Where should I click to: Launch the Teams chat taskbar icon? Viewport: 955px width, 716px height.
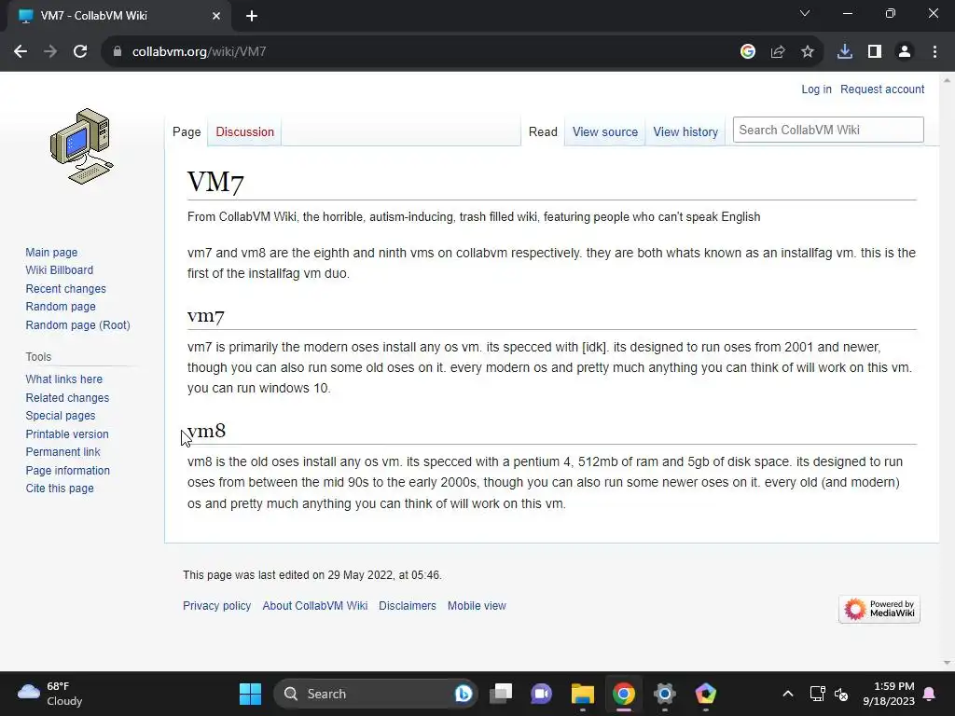click(x=541, y=694)
